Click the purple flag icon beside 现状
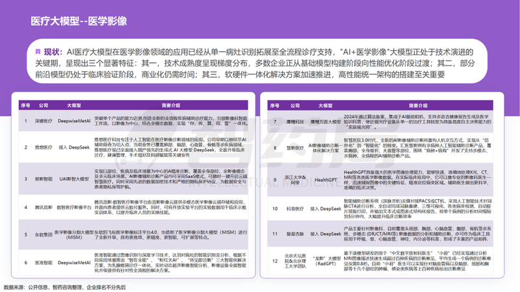This screenshot has width=520, height=292. [x=38, y=52]
